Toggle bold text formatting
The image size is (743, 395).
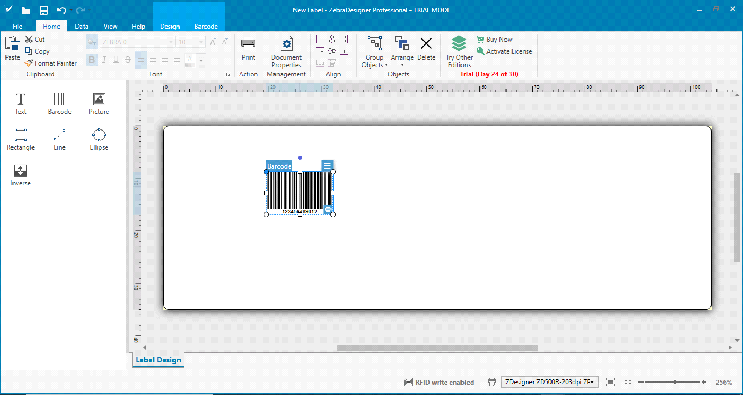92,60
